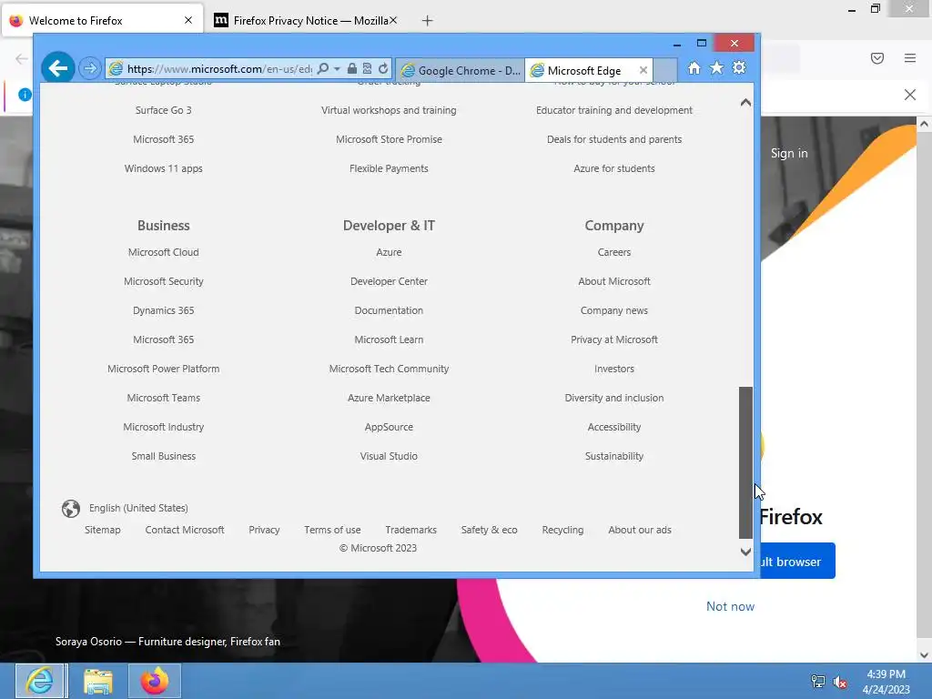
Task: Open Microsoft Teams link
Action: point(164,398)
